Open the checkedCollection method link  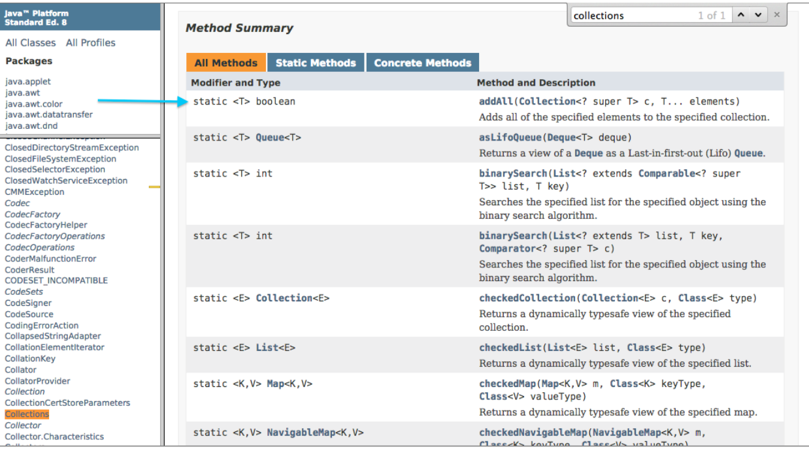click(x=526, y=298)
